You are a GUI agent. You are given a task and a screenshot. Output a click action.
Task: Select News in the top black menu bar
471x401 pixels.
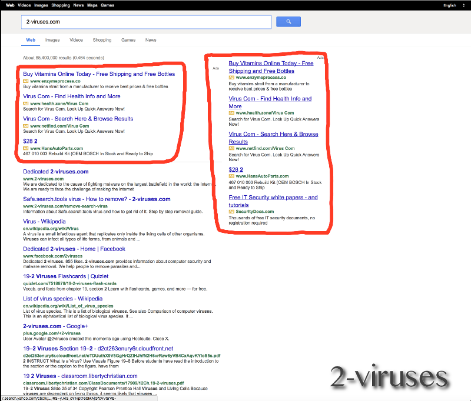[78, 5]
